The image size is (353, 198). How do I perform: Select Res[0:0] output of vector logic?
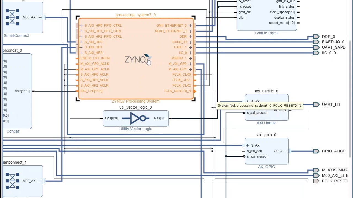(160, 118)
